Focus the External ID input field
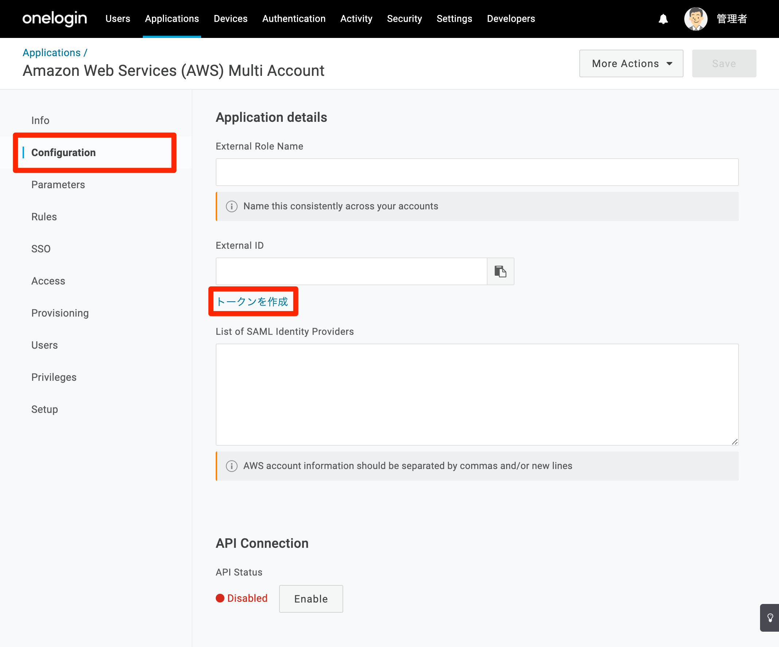Image resolution: width=779 pixels, height=647 pixels. tap(351, 271)
